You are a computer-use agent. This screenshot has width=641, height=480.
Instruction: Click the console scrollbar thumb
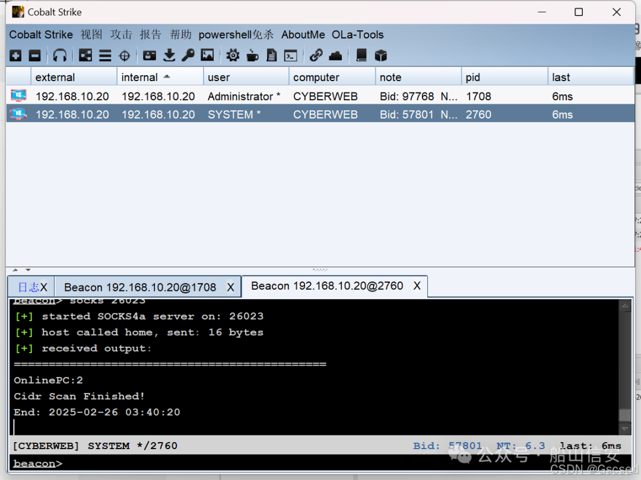click(625, 415)
